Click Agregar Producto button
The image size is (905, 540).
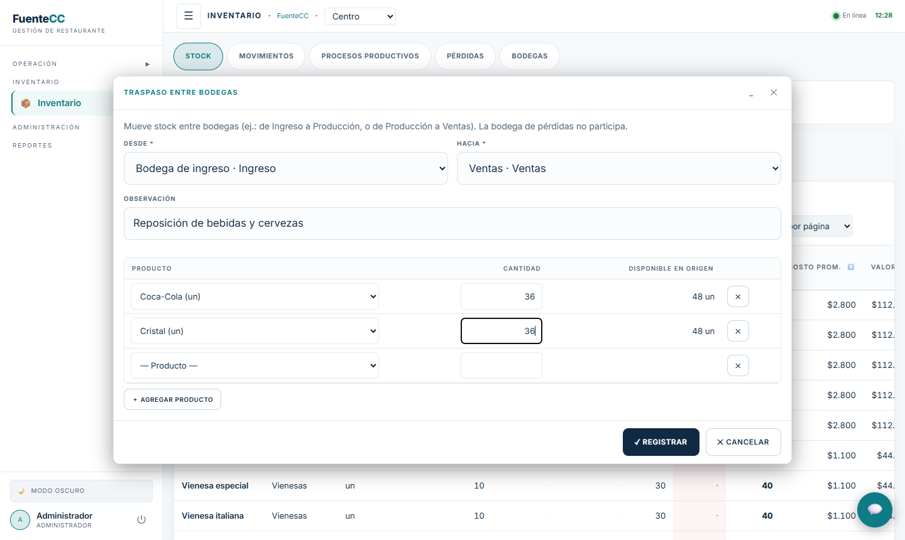(172, 399)
